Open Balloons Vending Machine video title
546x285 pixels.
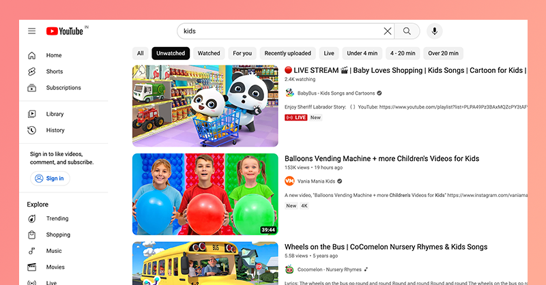pyautogui.click(x=382, y=159)
